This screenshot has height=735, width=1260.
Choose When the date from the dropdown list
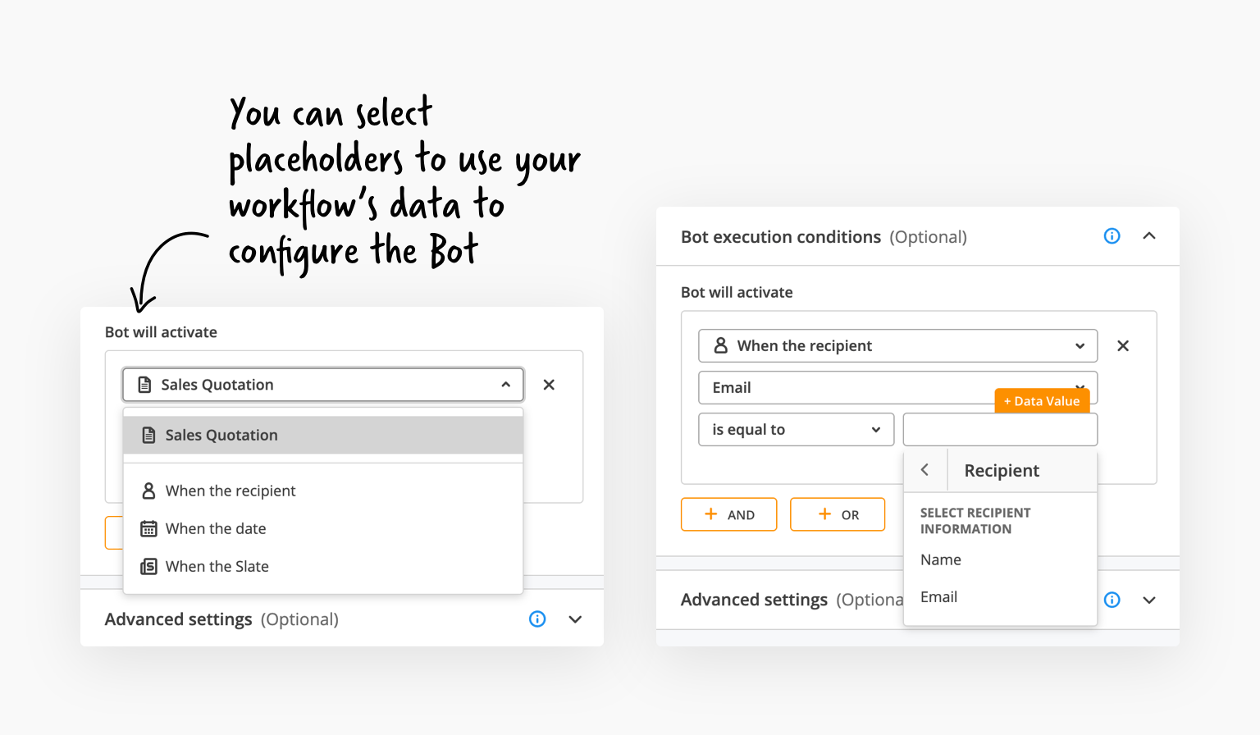click(216, 528)
